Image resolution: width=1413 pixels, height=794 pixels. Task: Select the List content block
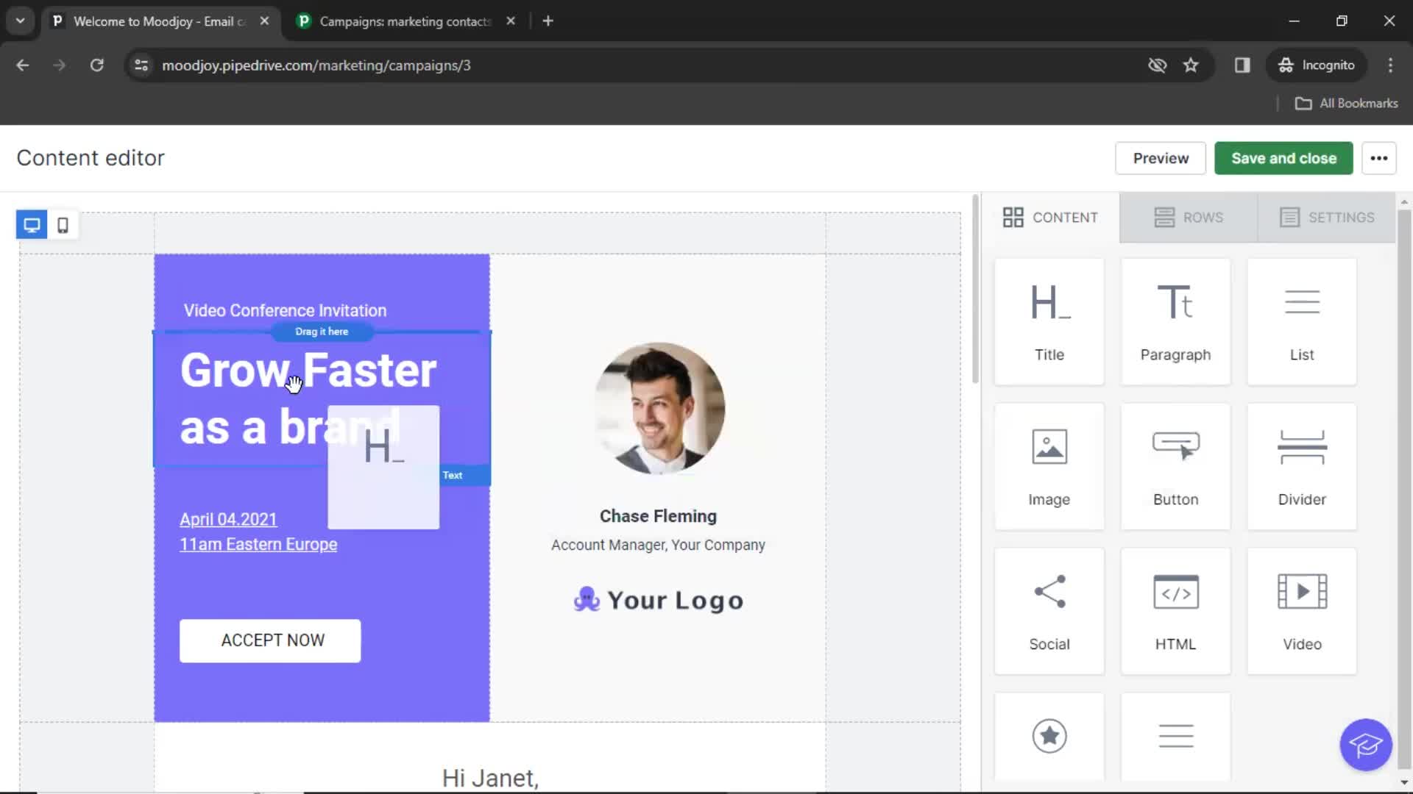pyautogui.click(x=1301, y=321)
